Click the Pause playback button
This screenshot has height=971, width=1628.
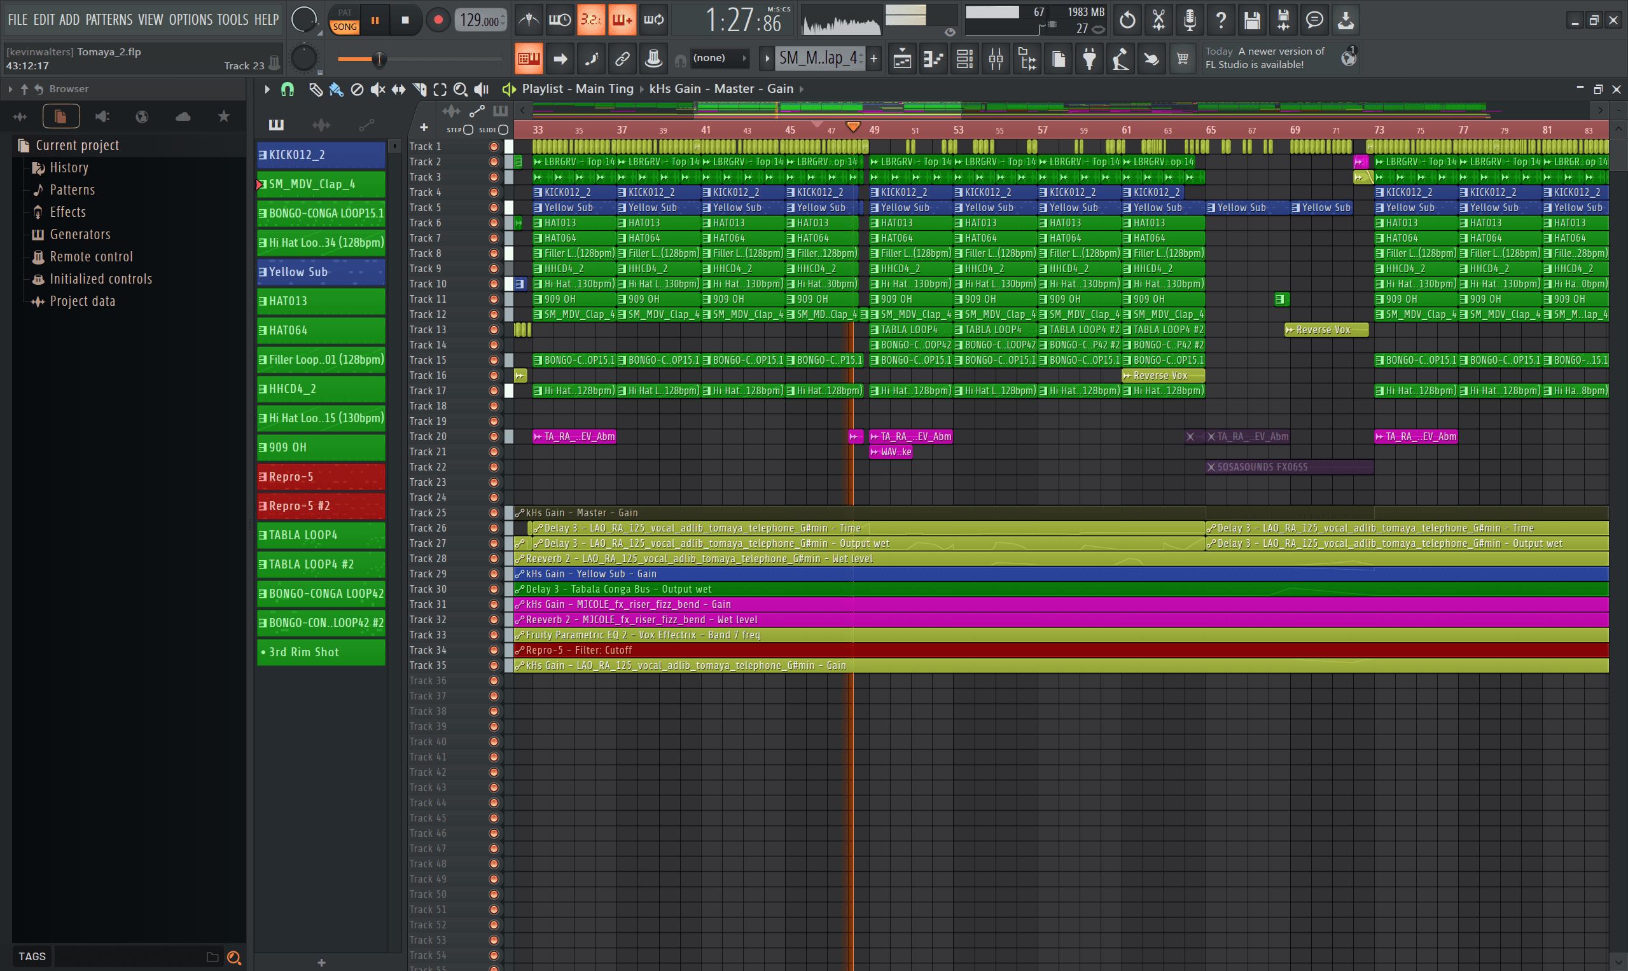375,20
